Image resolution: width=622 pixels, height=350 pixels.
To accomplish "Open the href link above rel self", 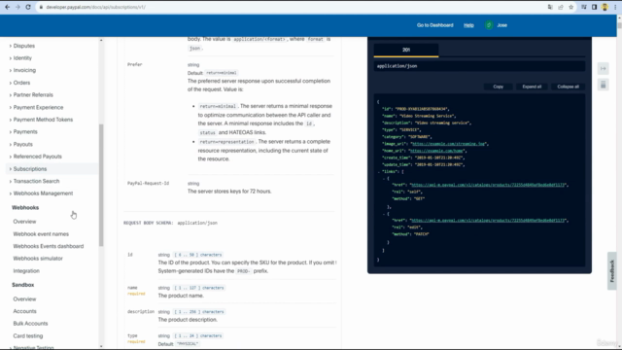I will [x=488, y=185].
